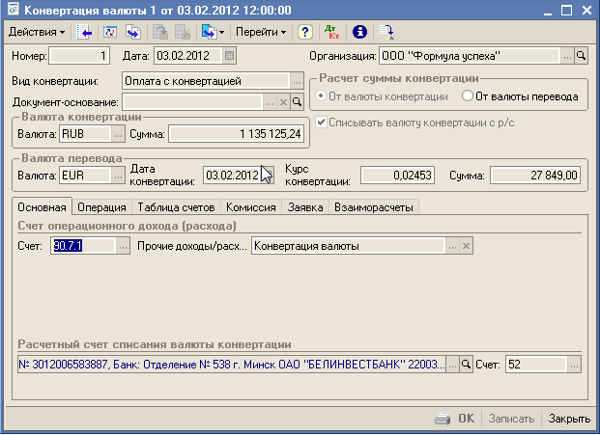
Task: Switch to the Основная tab
Action: pyautogui.click(x=42, y=207)
